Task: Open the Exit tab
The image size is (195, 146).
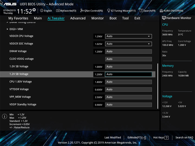Action: [x=137, y=18]
